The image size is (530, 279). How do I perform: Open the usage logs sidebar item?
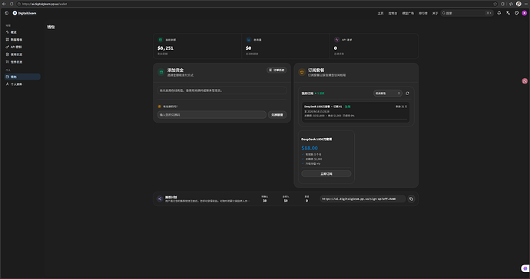click(22, 54)
